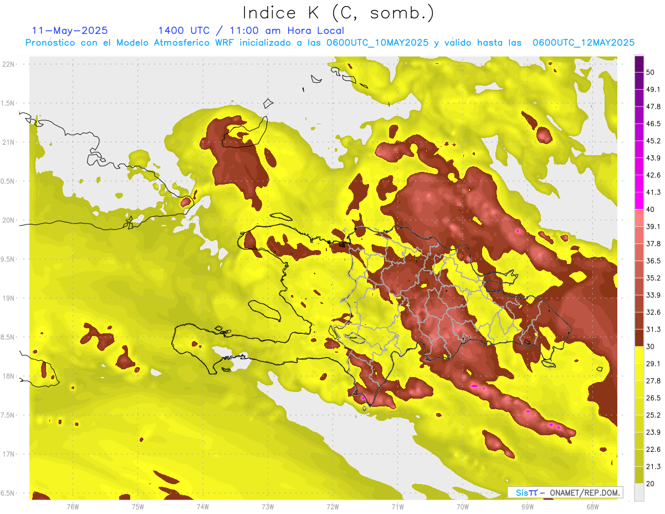Click the "76W" longitude label
Image resolution: width=665 pixels, height=514 pixels.
tap(73, 507)
